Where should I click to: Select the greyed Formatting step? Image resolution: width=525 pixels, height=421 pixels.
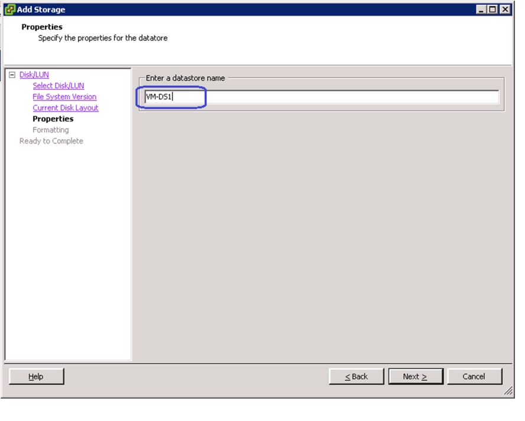[x=51, y=130]
